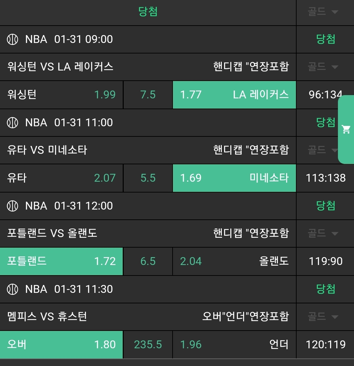Click basketball icon for 09:00 NBA game
The width and height of the screenshot is (354, 366).
(x=12, y=39)
